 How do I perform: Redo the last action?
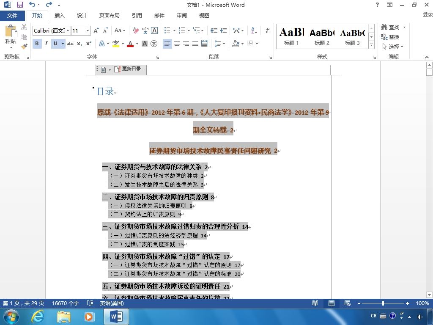pyautogui.click(x=49, y=4)
